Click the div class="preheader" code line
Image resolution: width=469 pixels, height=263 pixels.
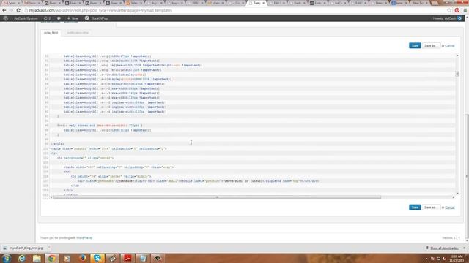(x=199, y=181)
